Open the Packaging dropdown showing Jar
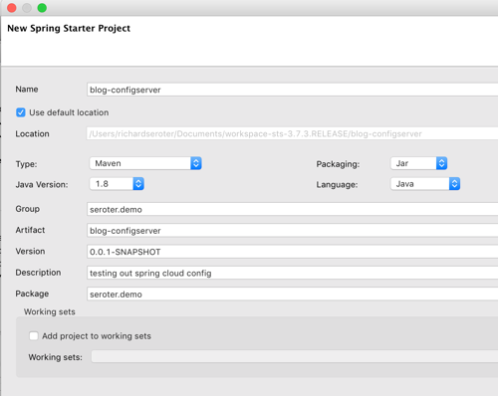 pyautogui.click(x=418, y=163)
